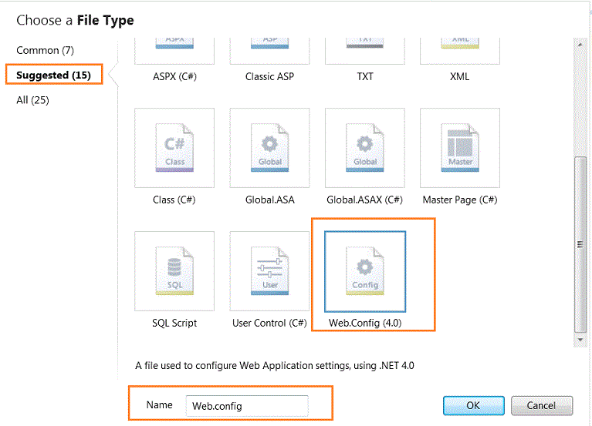Choose the Classic ASP file type icon
The width and height of the screenshot is (592, 426).
(x=269, y=51)
